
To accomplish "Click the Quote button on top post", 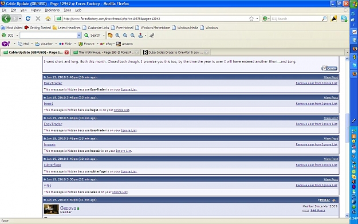I will pyautogui.click(x=329, y=68).
